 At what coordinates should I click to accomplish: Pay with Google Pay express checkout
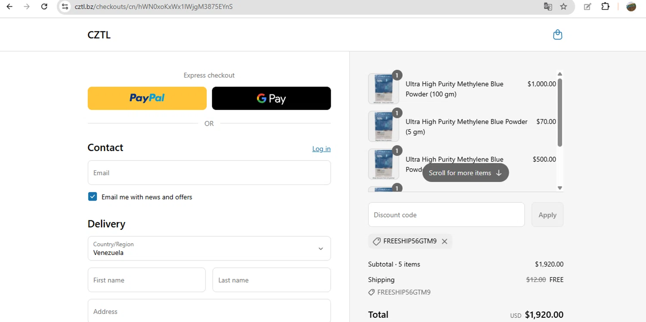tap(271, 98)
